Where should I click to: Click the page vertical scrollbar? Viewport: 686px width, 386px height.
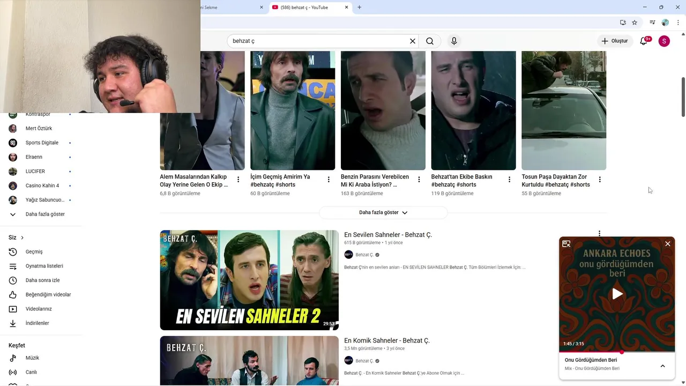pyautogui.click(x=683, y=96)
